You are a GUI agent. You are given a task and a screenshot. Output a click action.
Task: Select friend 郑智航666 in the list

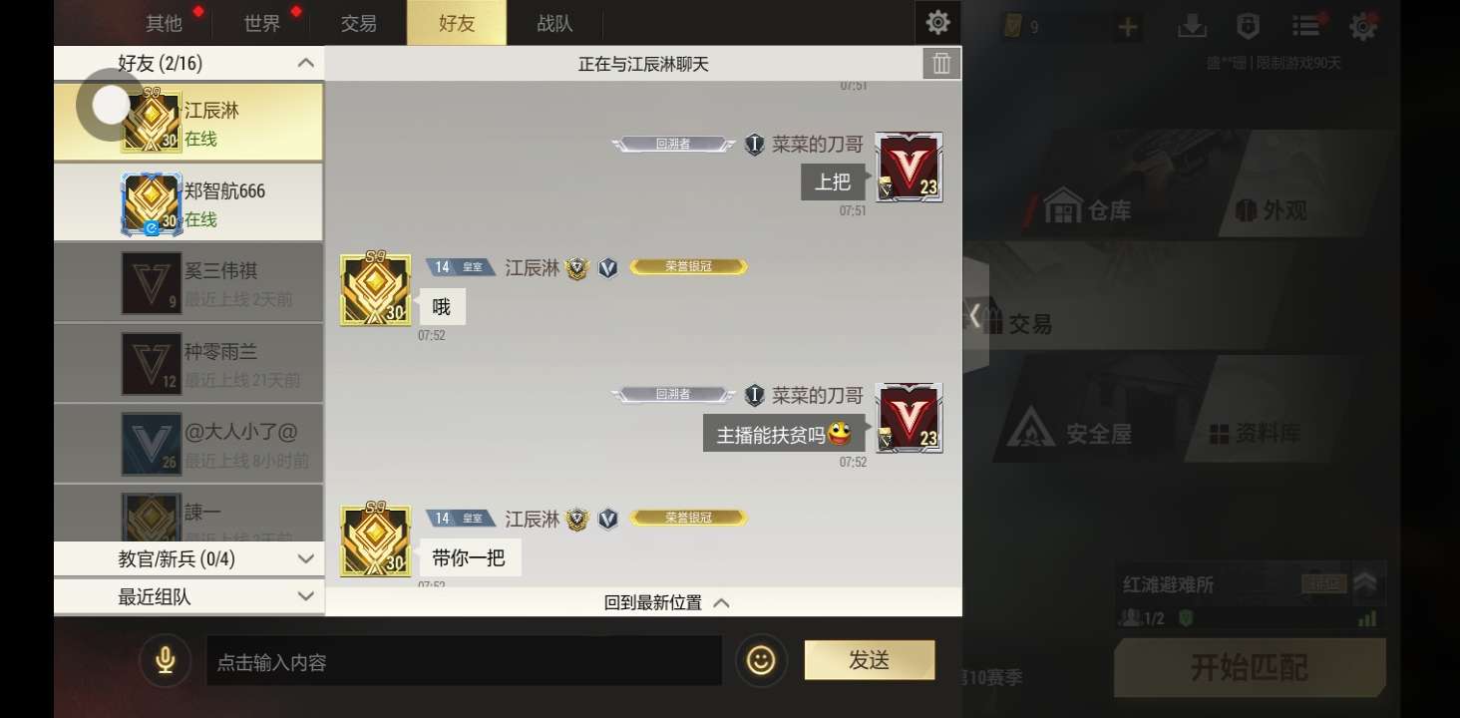[188, 203]
